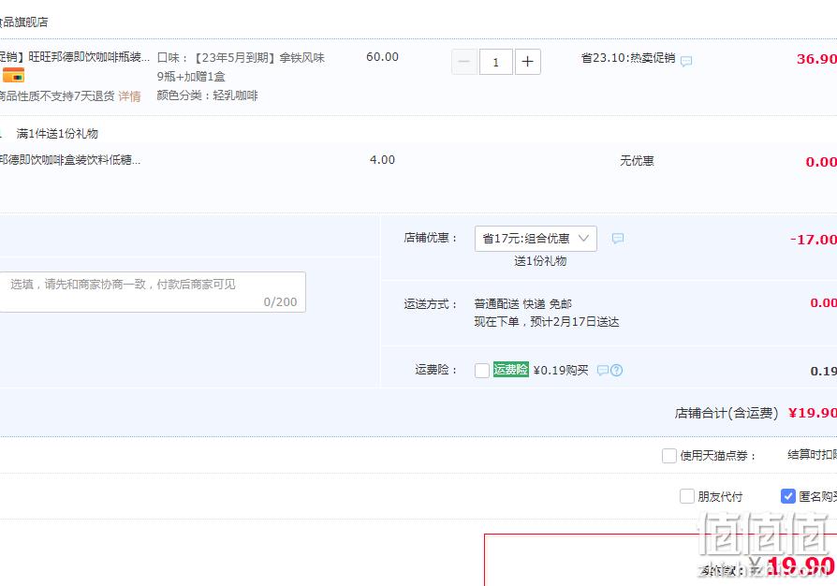
Task: Click the quantity field showing 1
Action: 496,62
